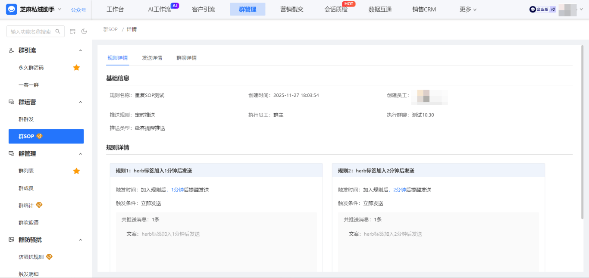
Task: Click the 群引流 section icon
Action: click(12, 50)
